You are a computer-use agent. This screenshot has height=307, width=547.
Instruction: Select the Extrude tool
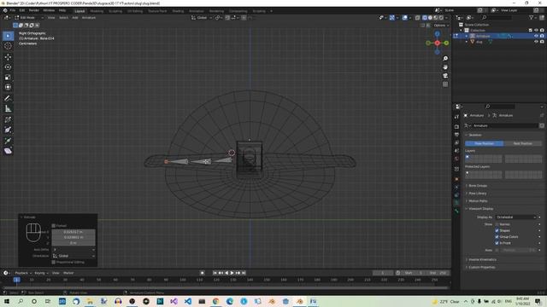click(x=8, y=141)
